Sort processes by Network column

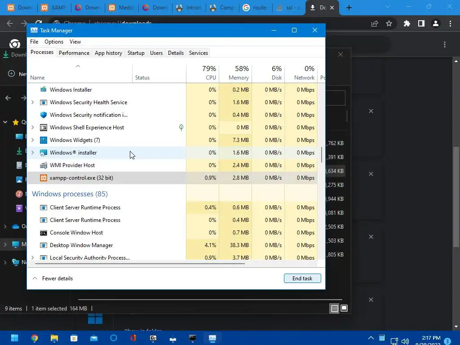tap(301, 73)
